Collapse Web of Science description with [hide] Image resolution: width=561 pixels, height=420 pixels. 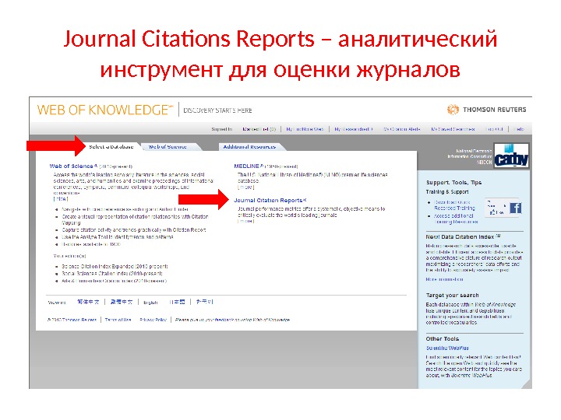click(x=61, y=199)
